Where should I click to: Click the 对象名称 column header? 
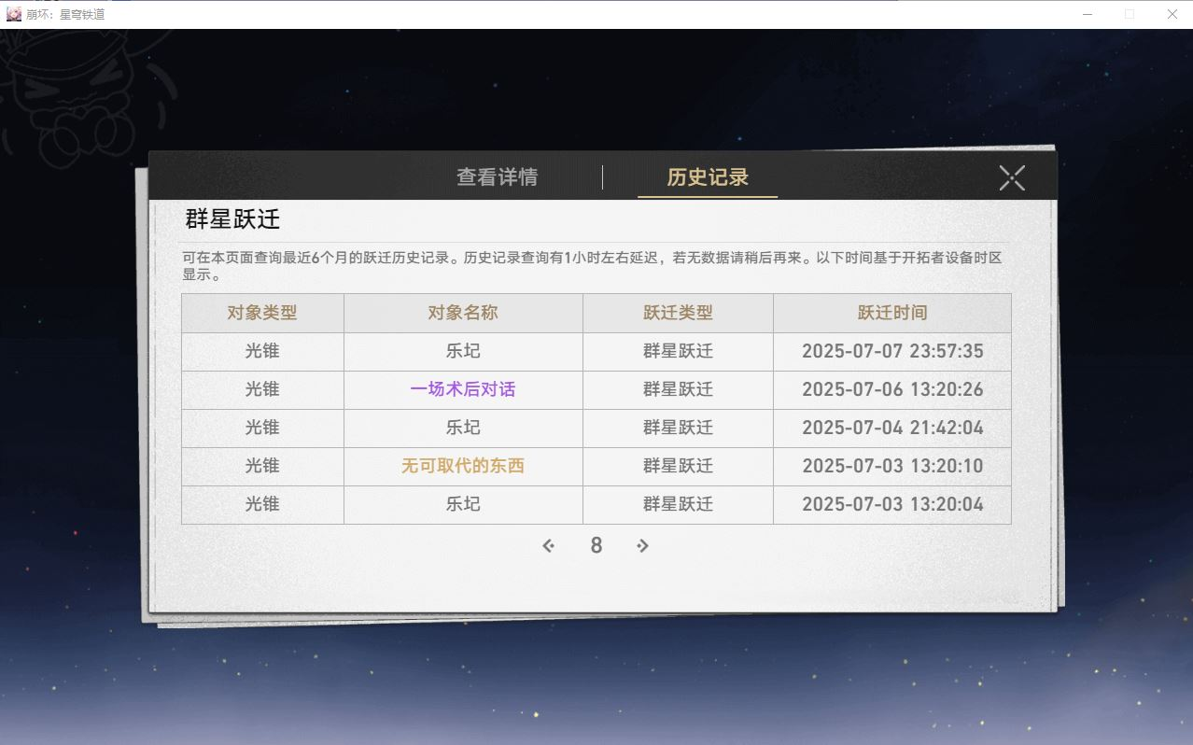tap(463, 313)
